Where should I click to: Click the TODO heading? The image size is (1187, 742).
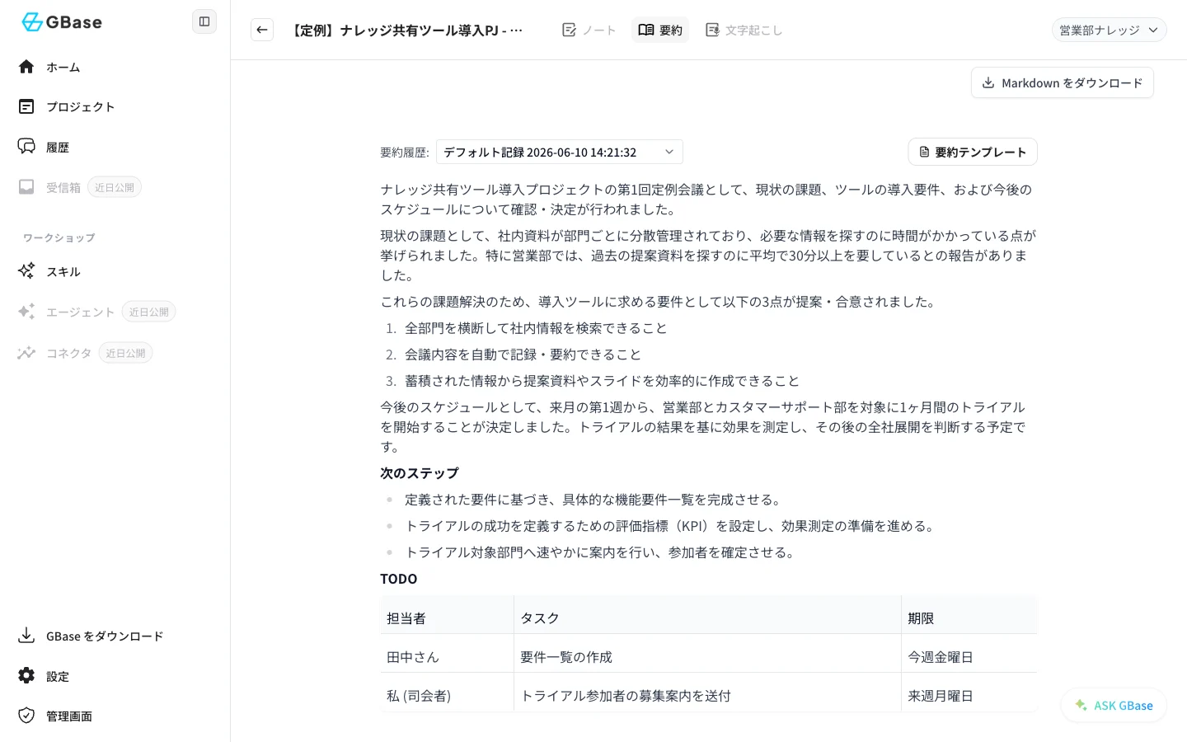[x=399, y=579]
